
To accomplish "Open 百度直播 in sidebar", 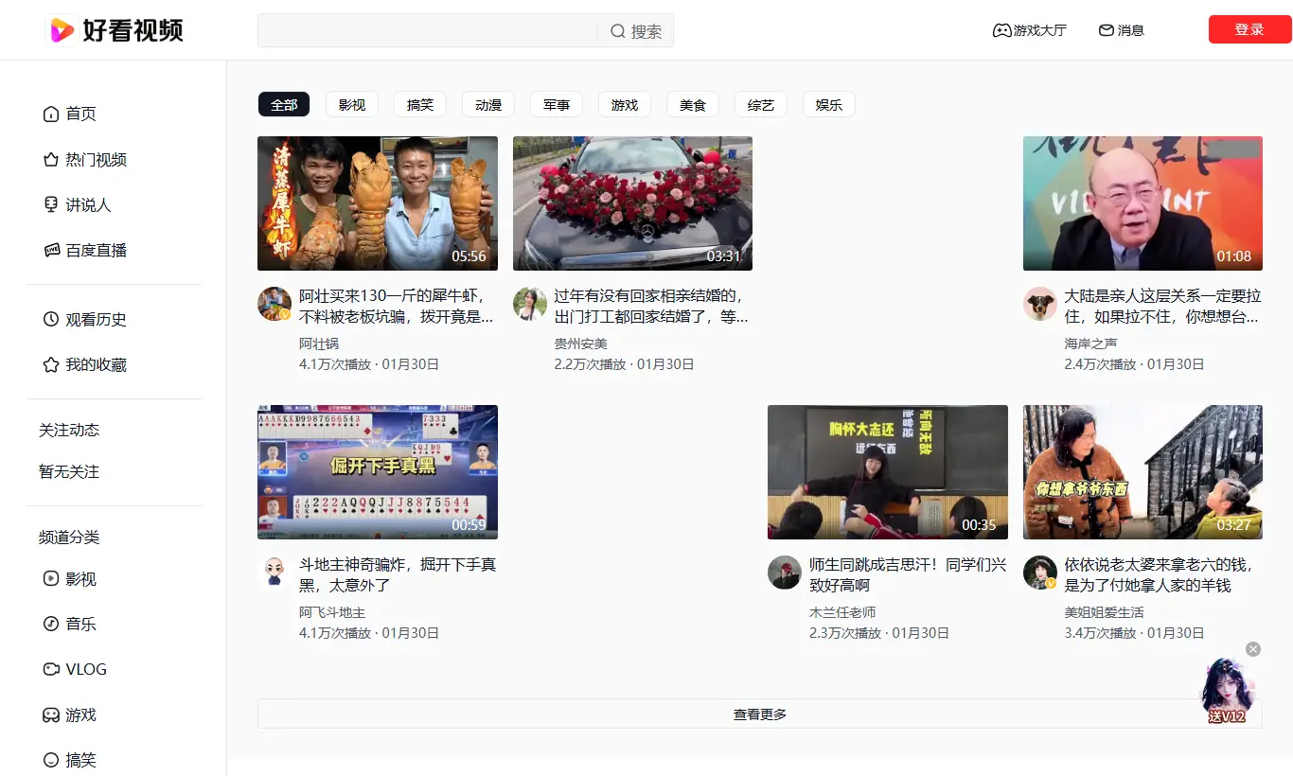I will (x=85, y=251).
